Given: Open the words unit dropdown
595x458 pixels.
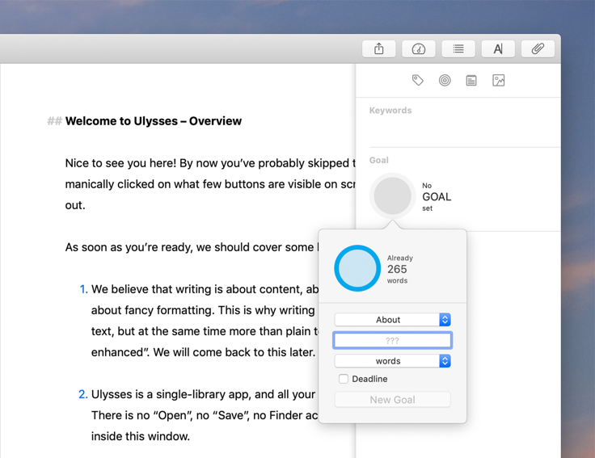Looking at the screenshot, I should coord(392,361).
